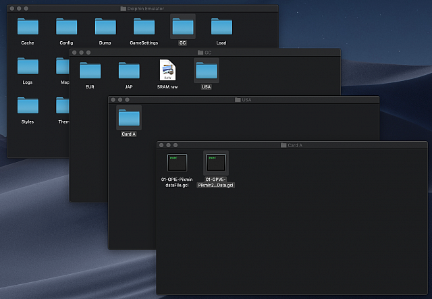This screenshot has width=432, height=299.
Task: Select the Logs folder icon
Action: click(28, 66)
